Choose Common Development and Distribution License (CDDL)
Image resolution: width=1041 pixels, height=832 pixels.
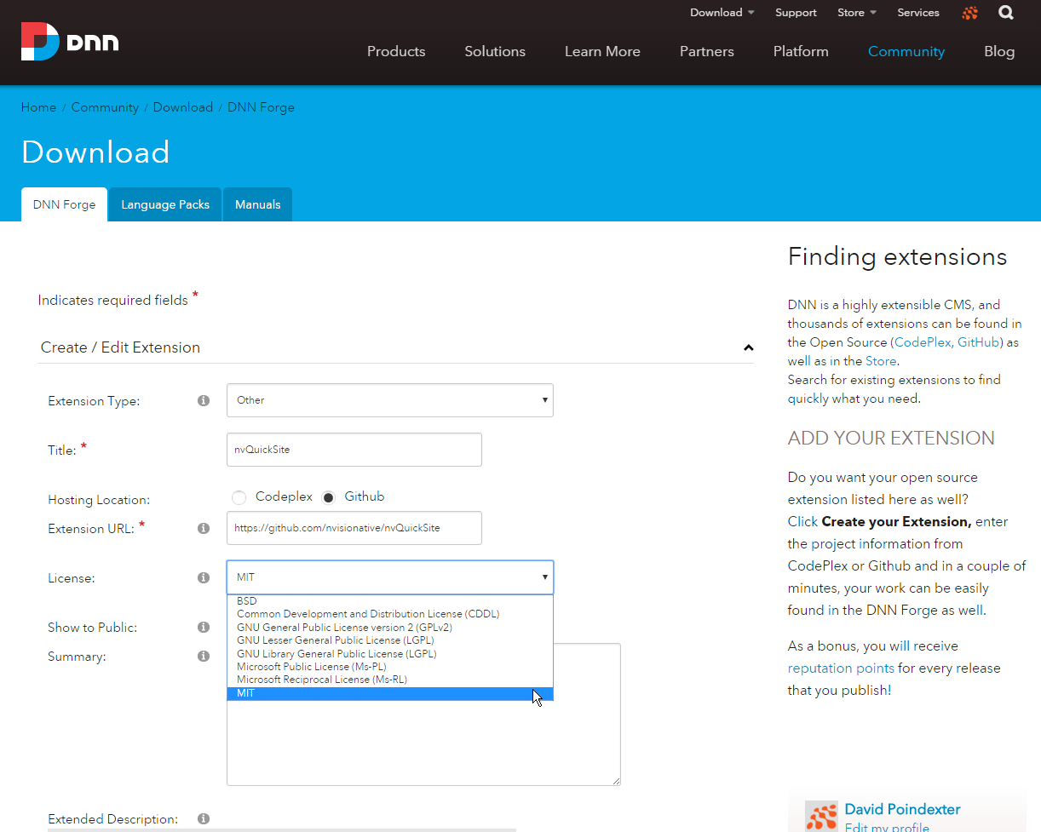pyautogui.click(x=390, y=614)
